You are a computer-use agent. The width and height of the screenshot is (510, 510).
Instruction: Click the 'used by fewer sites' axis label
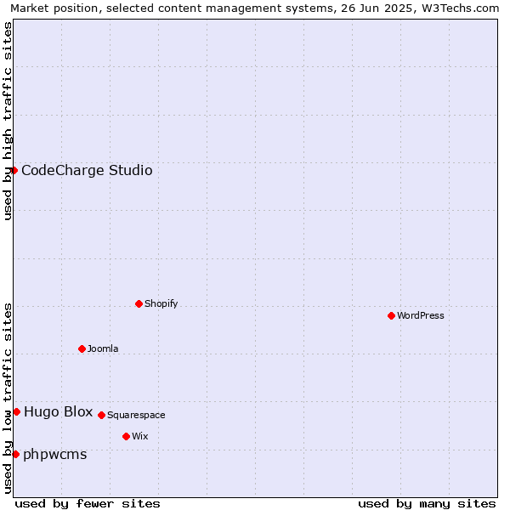point(88,503)
